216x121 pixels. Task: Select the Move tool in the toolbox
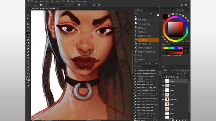point(28,12)
